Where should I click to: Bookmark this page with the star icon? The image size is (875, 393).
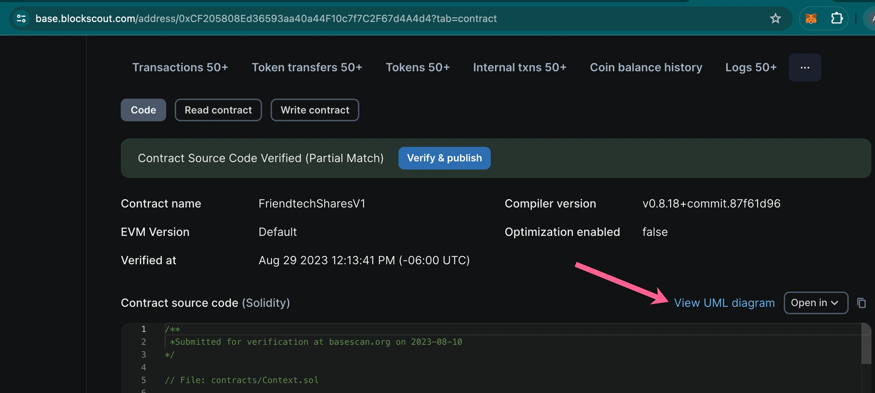click(x=775, y=18)
